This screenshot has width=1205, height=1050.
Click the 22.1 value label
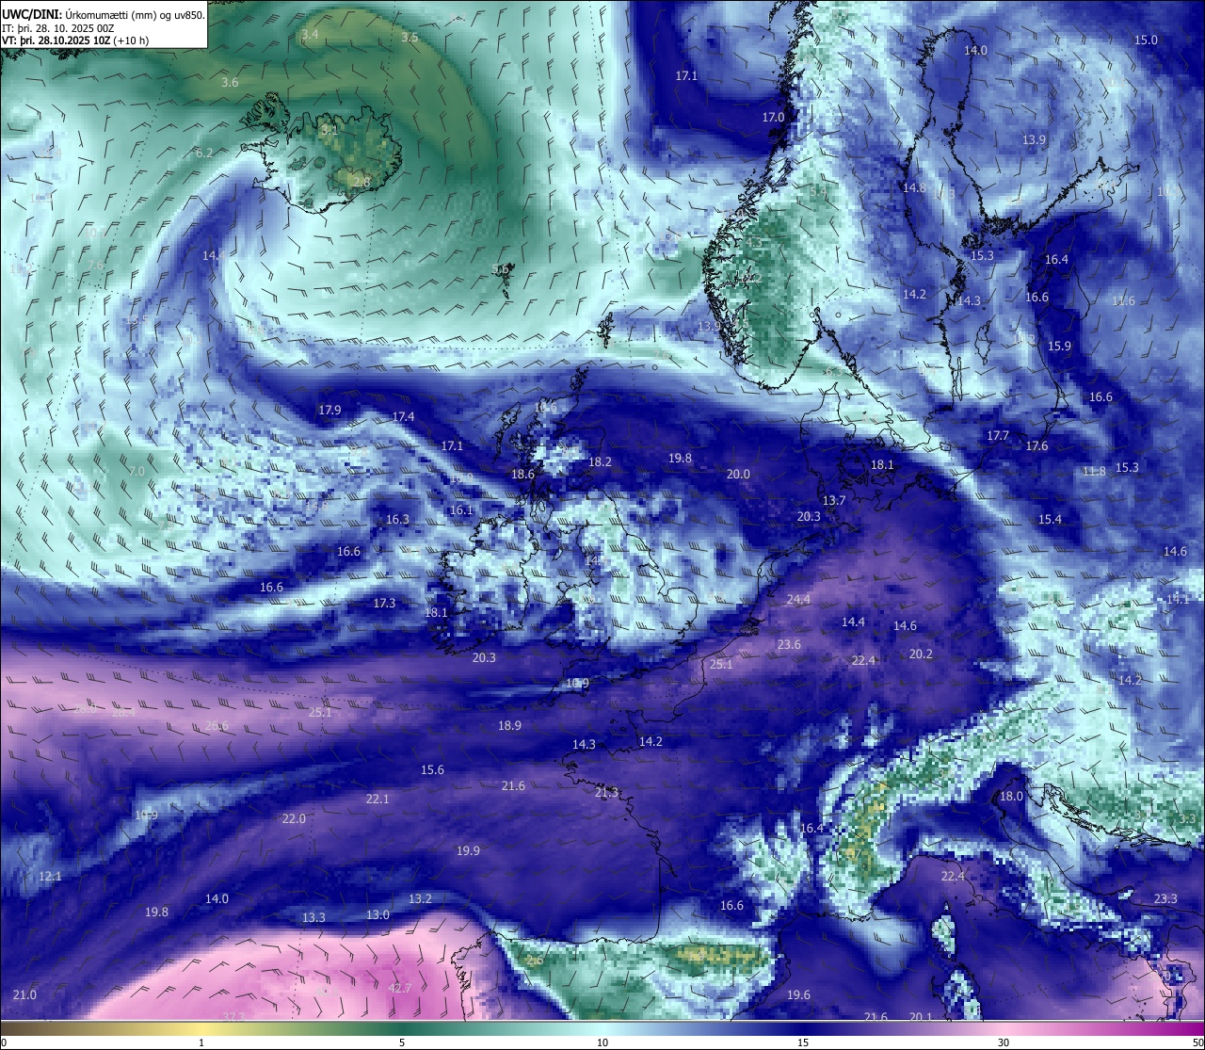[378, 800]
